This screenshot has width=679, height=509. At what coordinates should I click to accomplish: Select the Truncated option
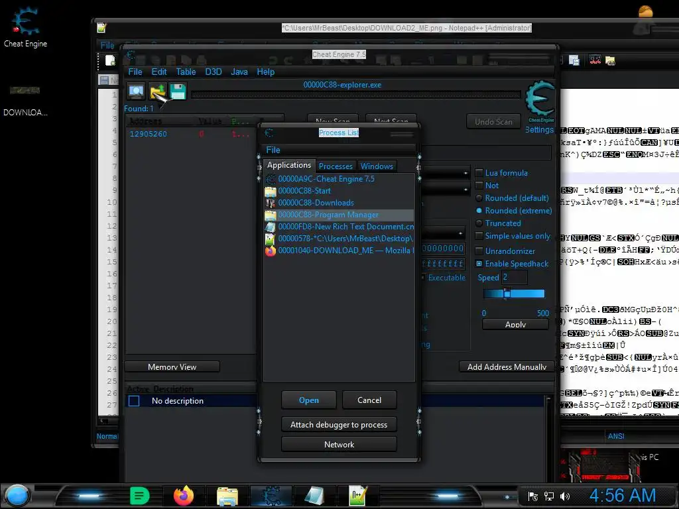479,223
